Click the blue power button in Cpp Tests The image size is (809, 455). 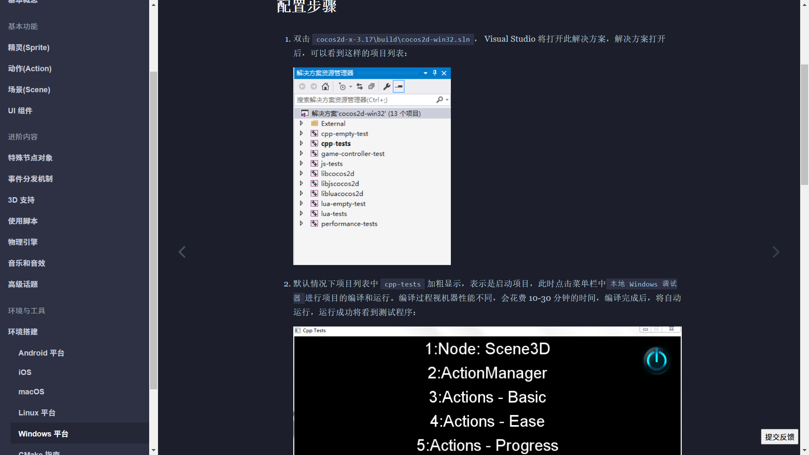(656, 360)
